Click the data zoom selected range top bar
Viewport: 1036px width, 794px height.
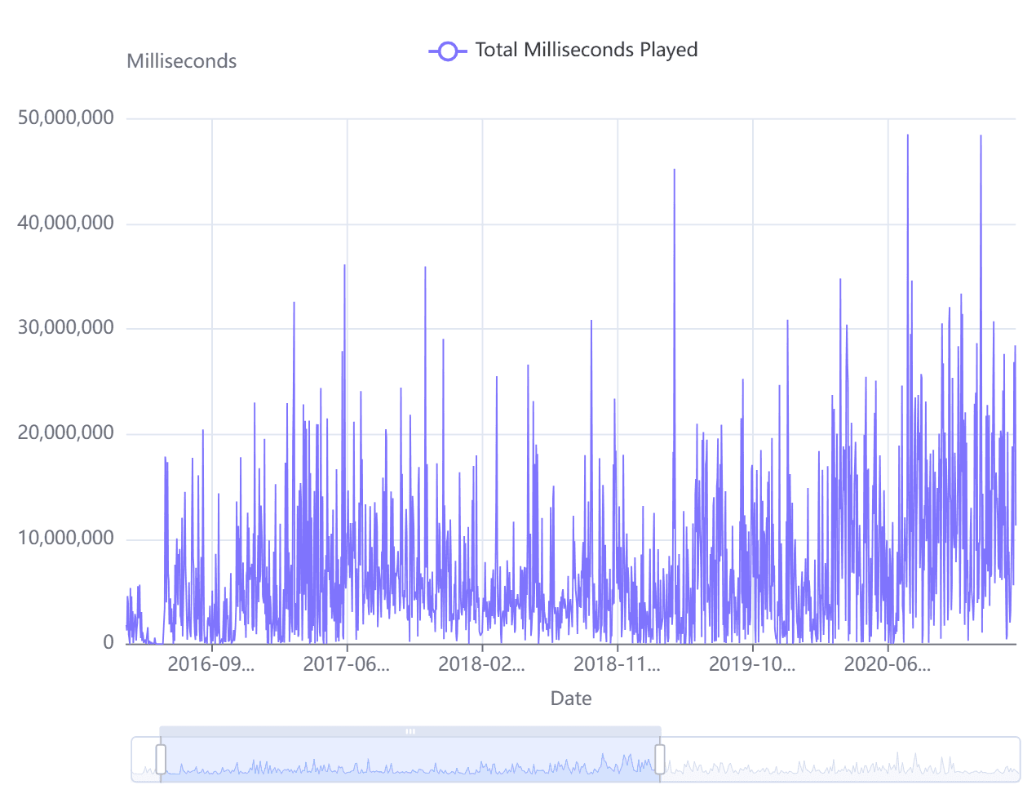410,731
